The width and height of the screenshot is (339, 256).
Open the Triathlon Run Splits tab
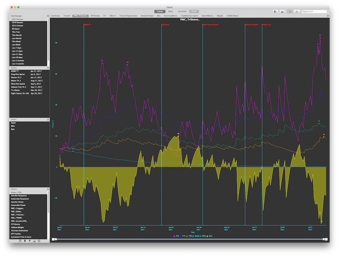(x=189, y=16)
